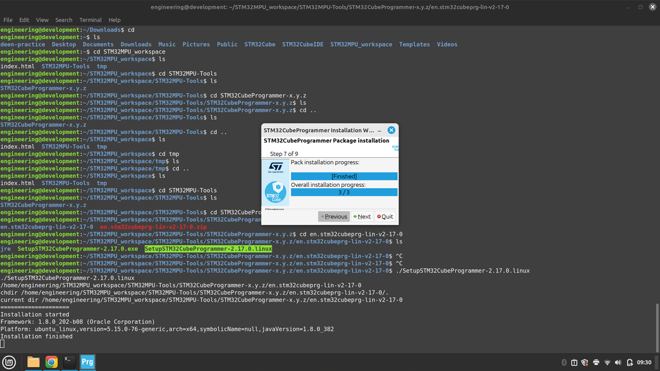Click the jre directory name

pyautogui.click(x=5, y=249)
